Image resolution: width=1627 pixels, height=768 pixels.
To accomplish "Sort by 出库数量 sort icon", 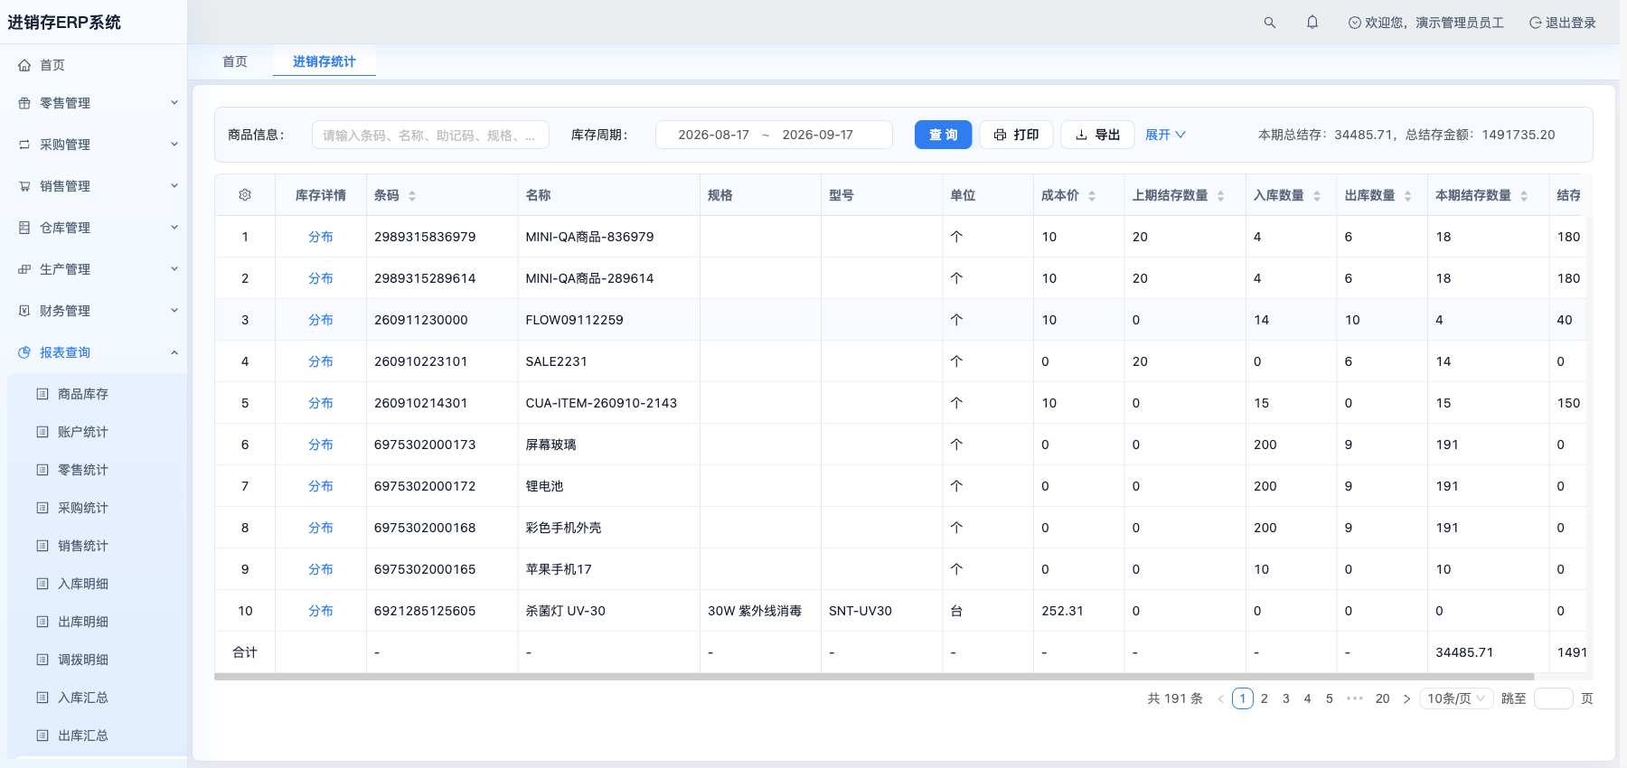I will [1407, 196].
